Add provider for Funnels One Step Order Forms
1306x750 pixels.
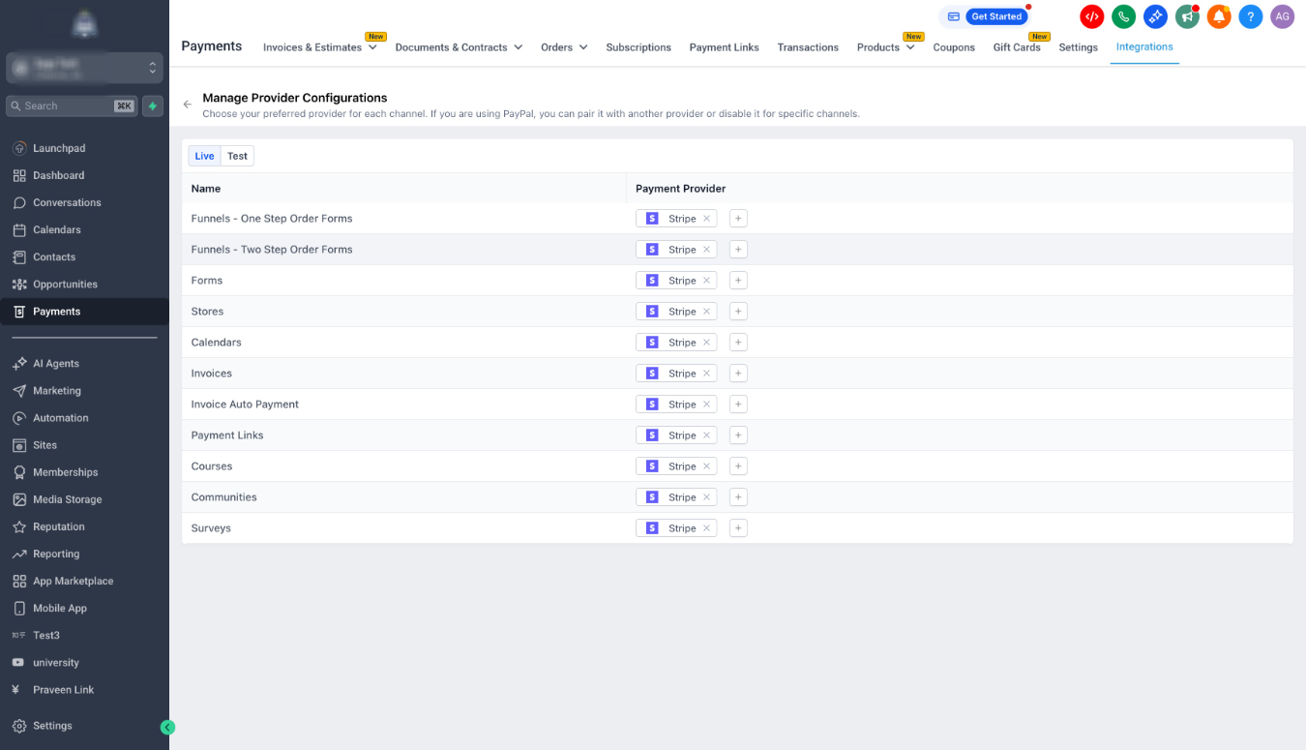click(x=738, y=219)
